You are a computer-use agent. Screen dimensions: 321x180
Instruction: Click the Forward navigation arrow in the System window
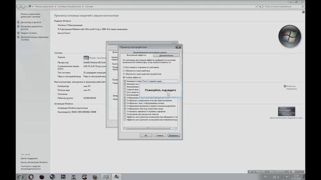point(24,6)
